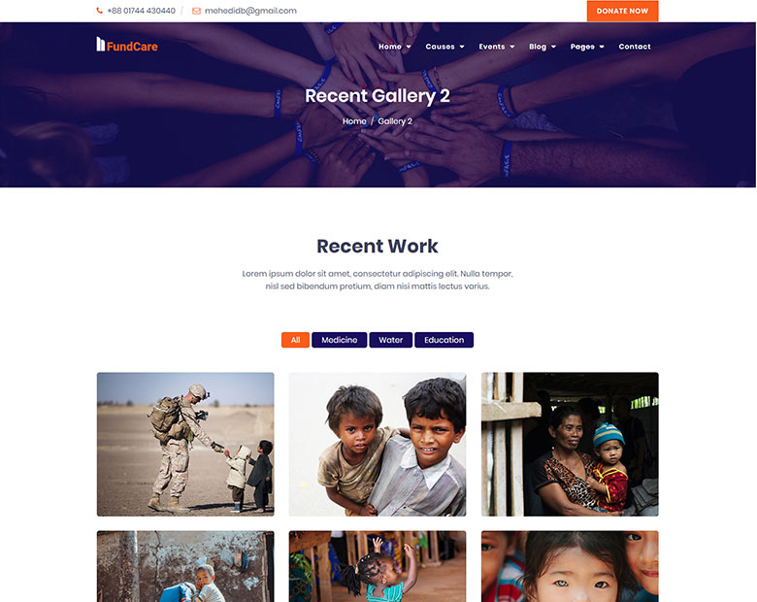Image resolution: width=757 pixels, height=602 pixels.
Task: Click the mehedidb@gmail.com email link
Action: pyautogui.click(x=250, y=11)
